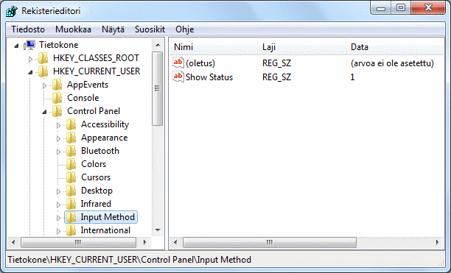Click the Input Method folder icon
Image resolution: width=451 pixels, height=273 pixels.
pos(71,217)
